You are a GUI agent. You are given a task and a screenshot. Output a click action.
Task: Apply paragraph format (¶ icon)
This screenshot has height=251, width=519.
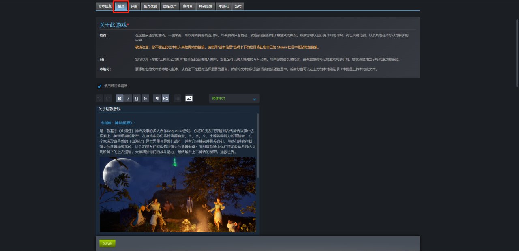tap(157, 99)
